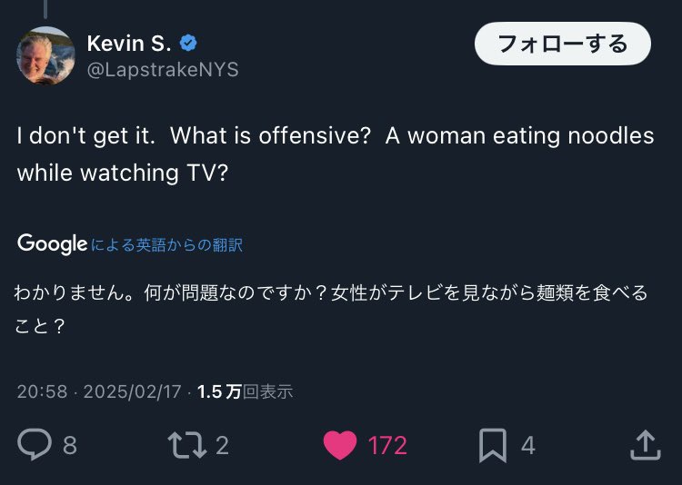The width and height of the screenshot is (682, 485).
Task: Open Kevin S. profile avatar photo
Action: click(45, 55)
